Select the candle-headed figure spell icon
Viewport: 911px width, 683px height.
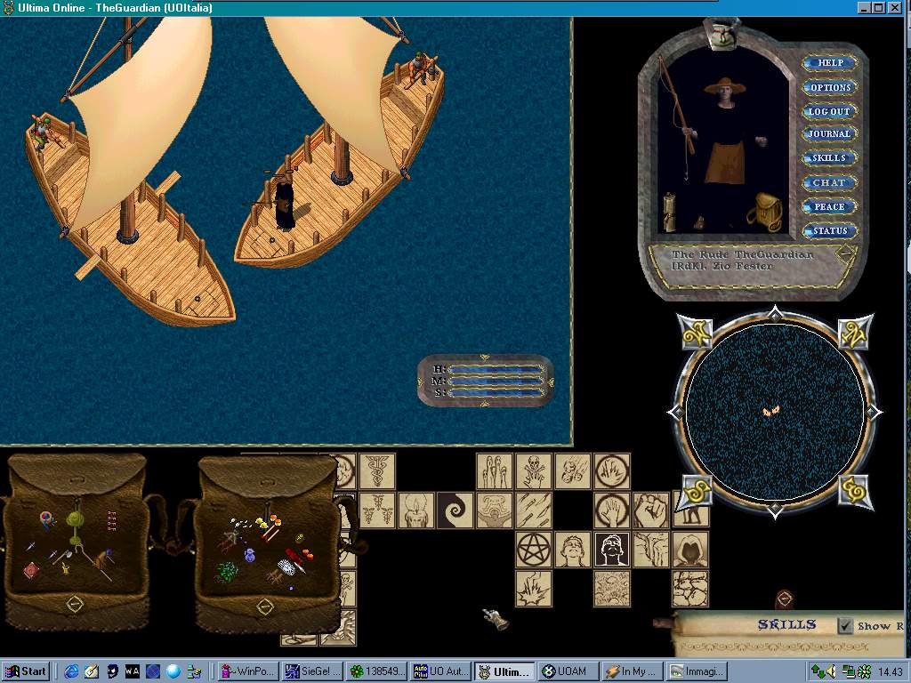[x=416, y=510]
